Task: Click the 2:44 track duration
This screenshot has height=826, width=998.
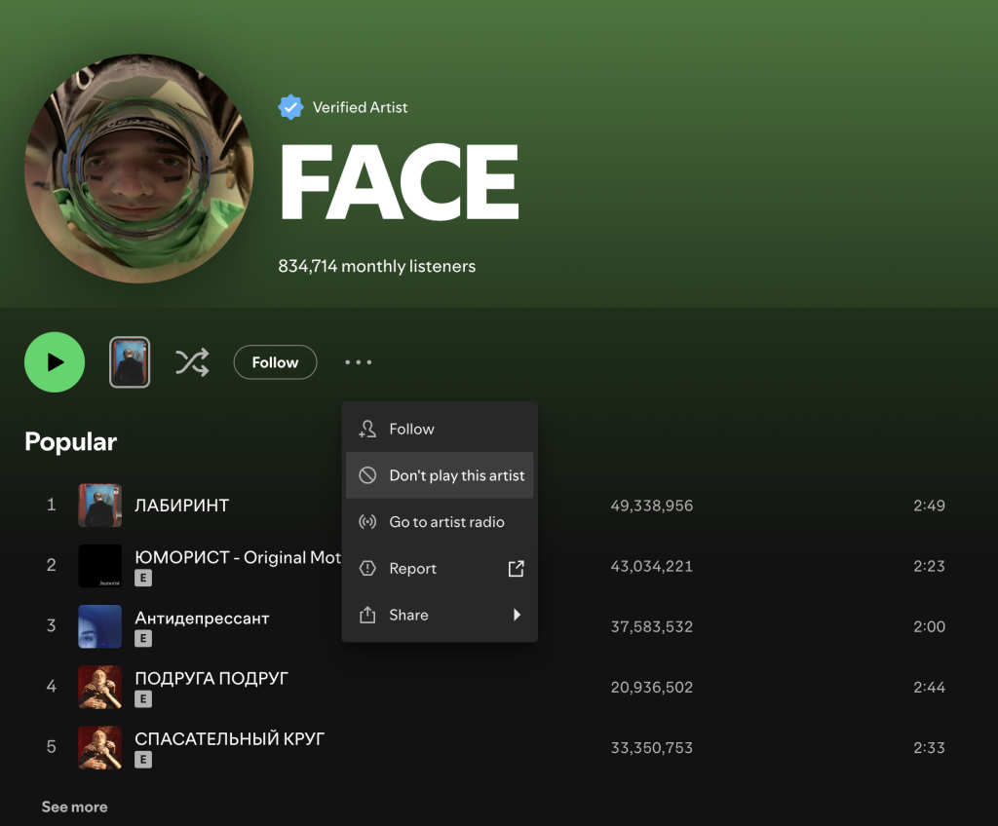Action: click(x=929, y=687)
